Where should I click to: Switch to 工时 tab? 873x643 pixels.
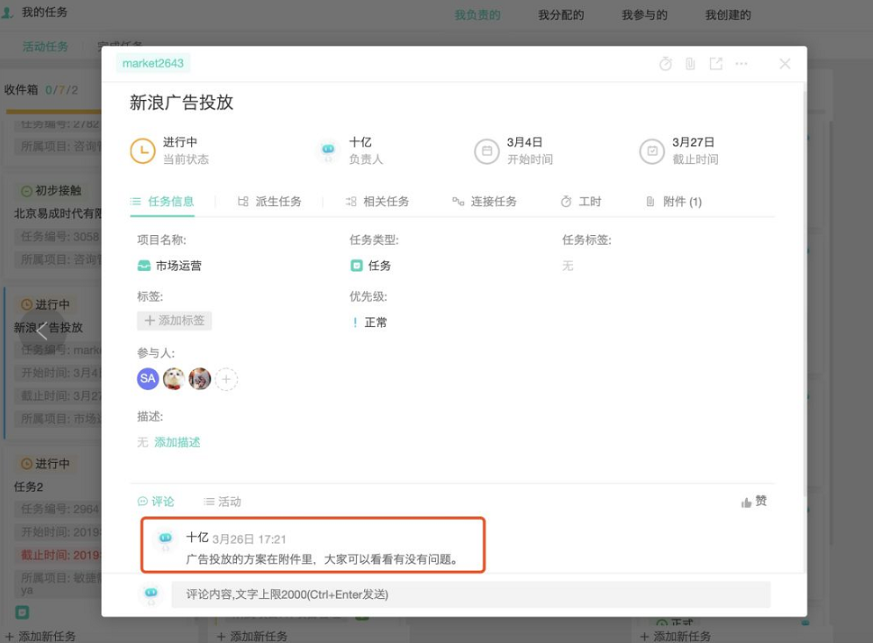click(x=581, y=202)
